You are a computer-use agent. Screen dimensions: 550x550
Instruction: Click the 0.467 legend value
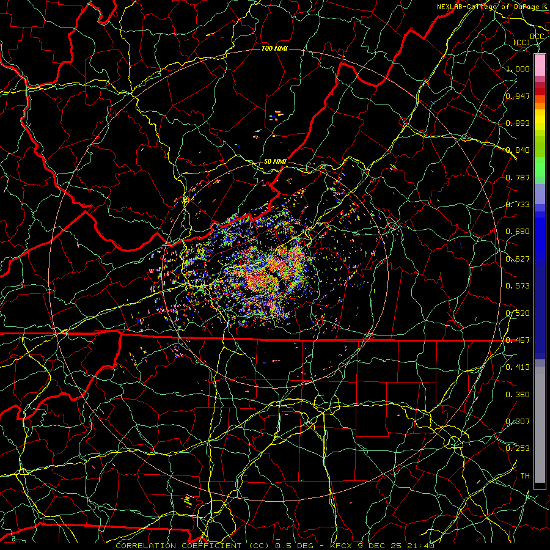click(518, 340)
